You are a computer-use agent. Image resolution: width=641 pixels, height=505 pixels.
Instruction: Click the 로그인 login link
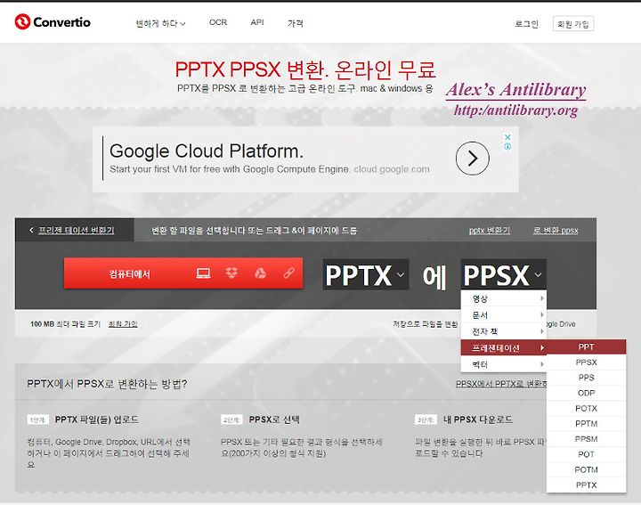click(526, 24)
